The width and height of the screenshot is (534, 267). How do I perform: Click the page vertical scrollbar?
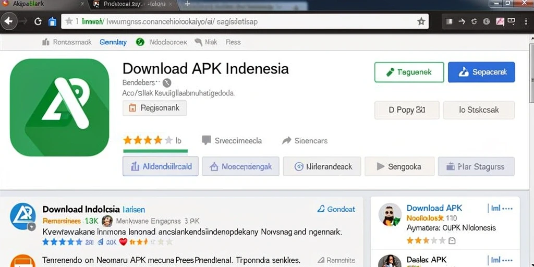(531, 74)
